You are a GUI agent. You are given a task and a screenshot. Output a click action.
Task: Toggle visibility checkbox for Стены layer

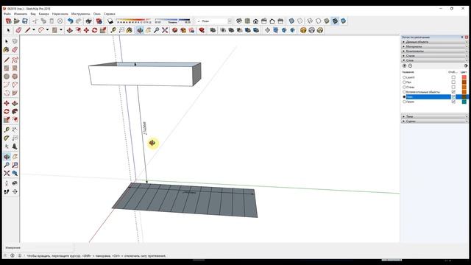[453, 87]
